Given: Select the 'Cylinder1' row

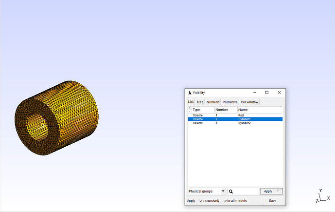Looking at the screenshot, I should (x=235, y=119).
